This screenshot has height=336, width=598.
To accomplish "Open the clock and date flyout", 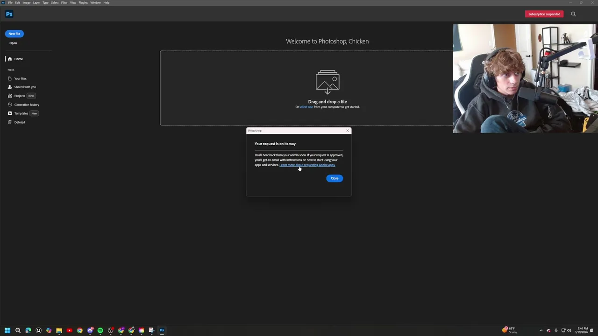I will (582, 330).
